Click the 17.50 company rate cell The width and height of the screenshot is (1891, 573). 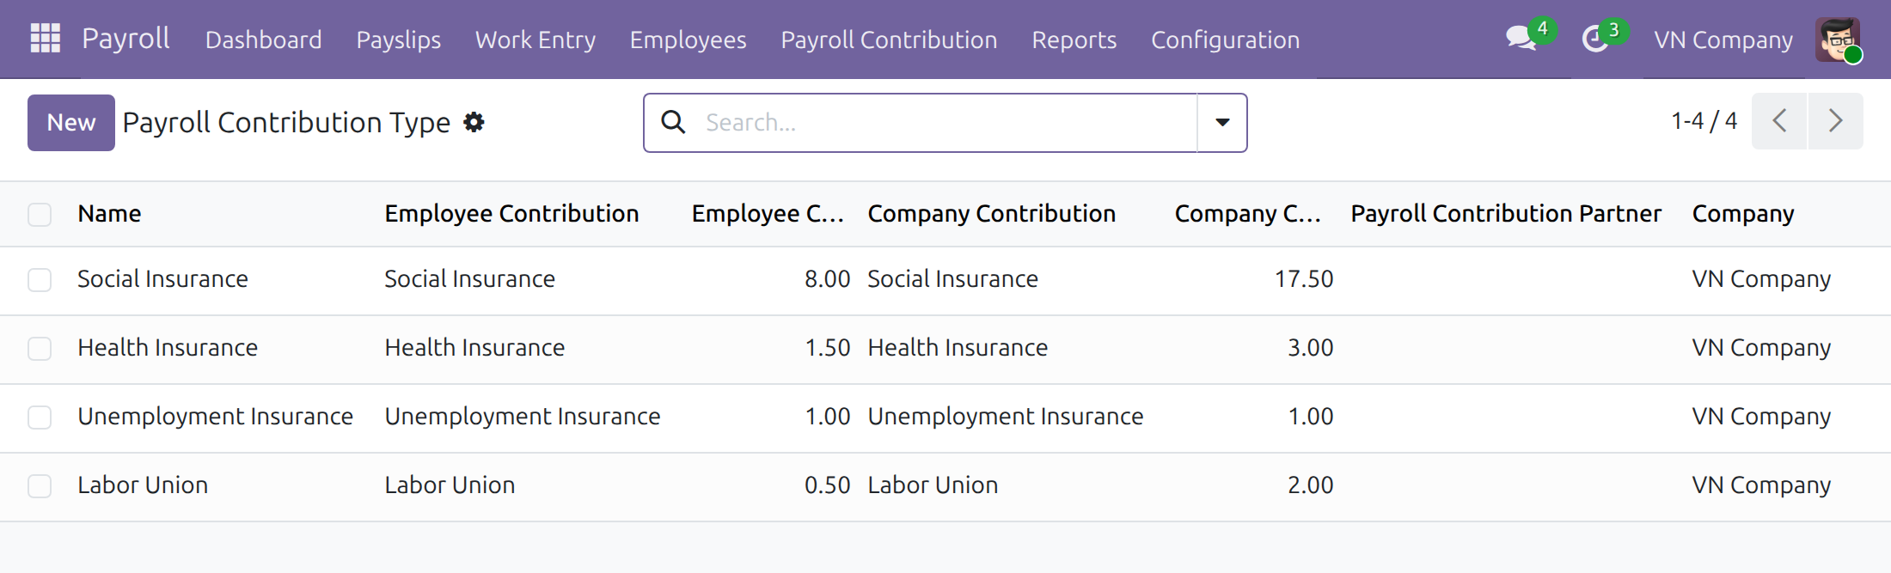click(1304, 279)
